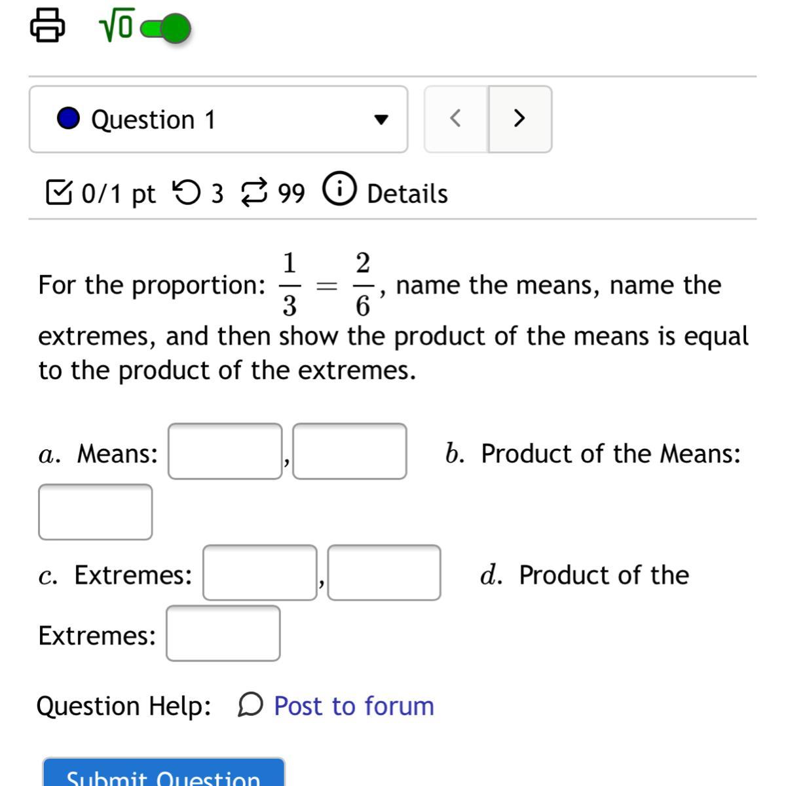The image size is (786, 786).
Task: Go to the next question arrow
Action: (519, 119)
